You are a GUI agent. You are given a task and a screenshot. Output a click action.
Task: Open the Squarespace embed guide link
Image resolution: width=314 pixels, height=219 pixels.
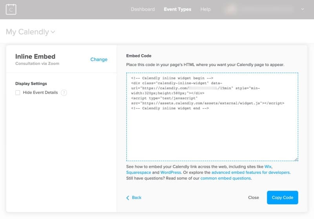coord(138,173)
